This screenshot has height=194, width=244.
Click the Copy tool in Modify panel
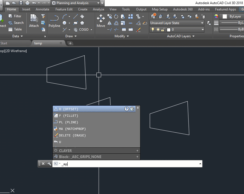tap(110, 16)
